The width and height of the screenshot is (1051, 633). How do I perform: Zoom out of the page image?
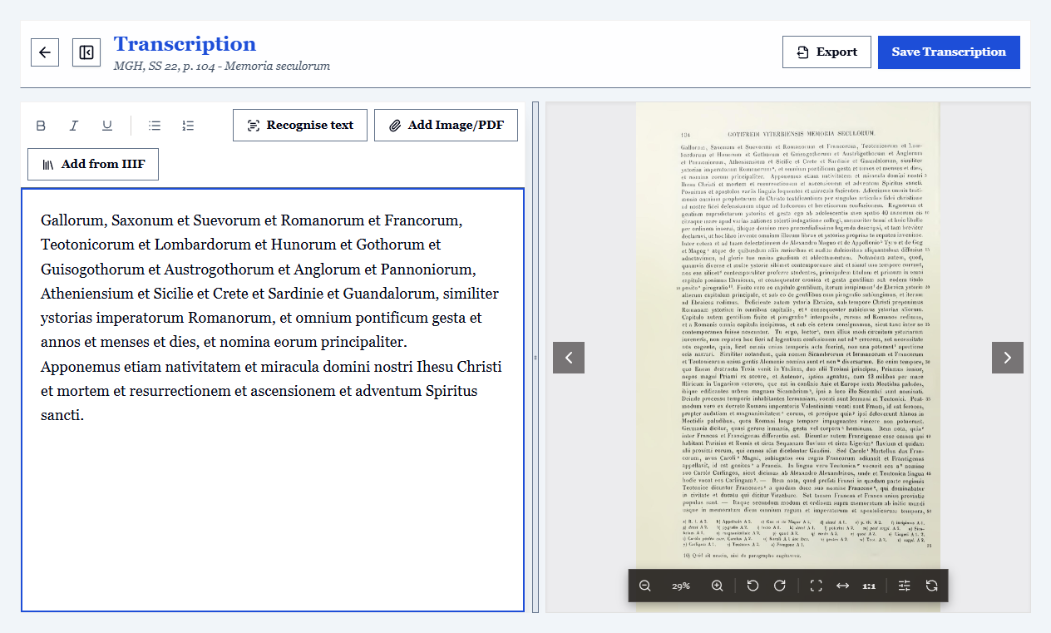point(645,586)
